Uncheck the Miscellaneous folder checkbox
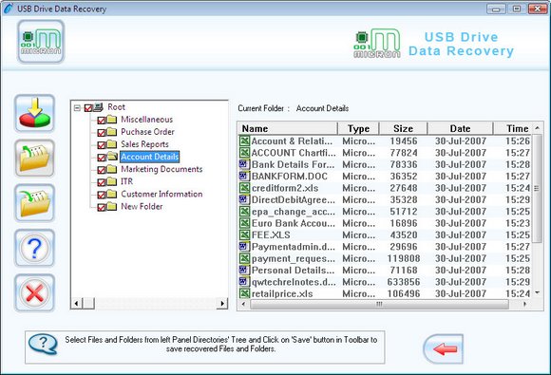Screen dimensions: 551x375 (x=102, y=121)
